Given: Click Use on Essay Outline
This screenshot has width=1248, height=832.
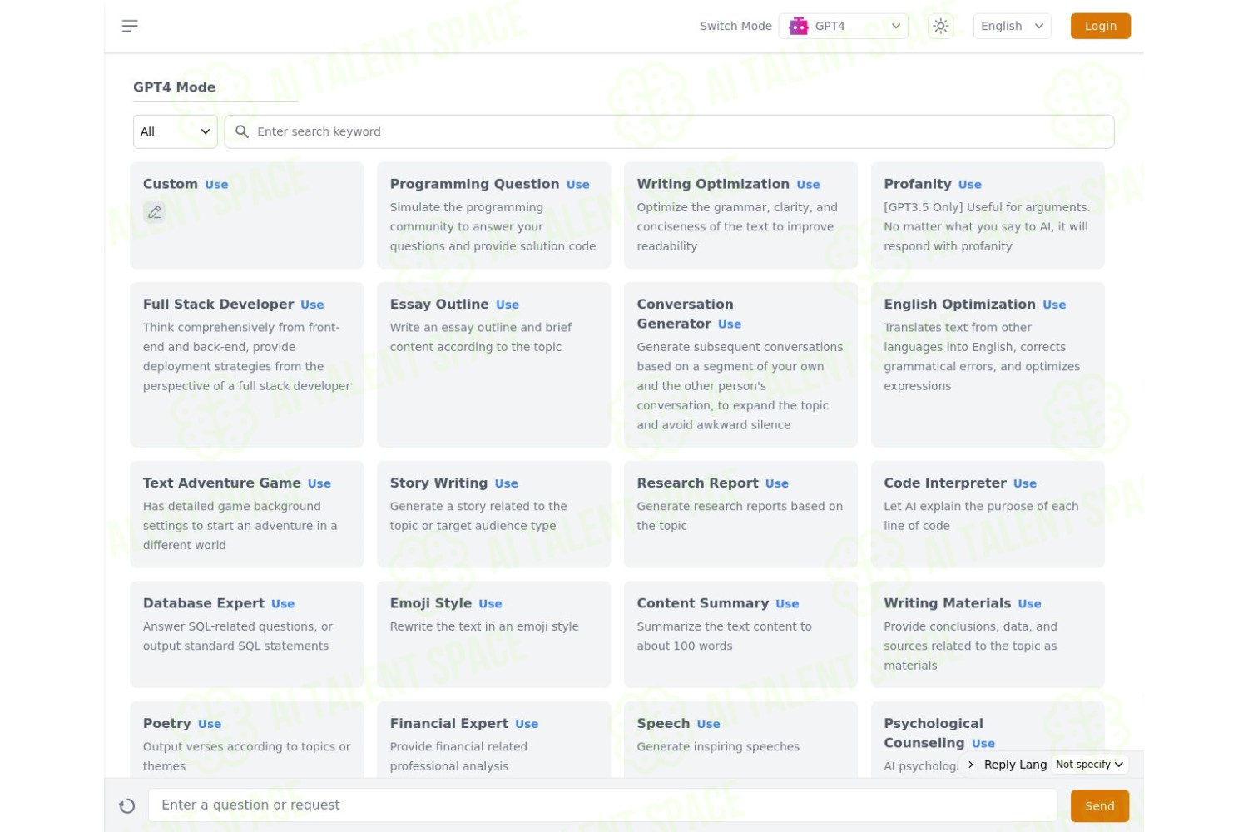Looking at the screenshot, I should [x=508, y=305].
